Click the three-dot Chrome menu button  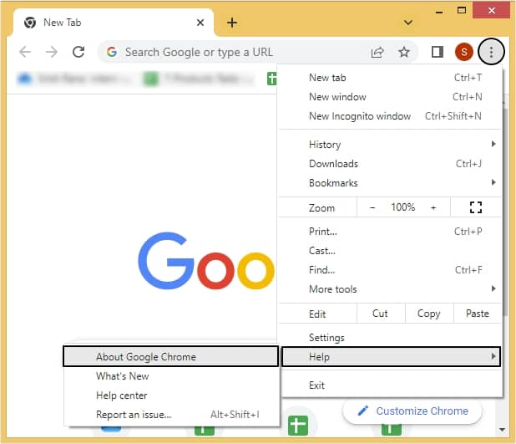click(491, 52)
